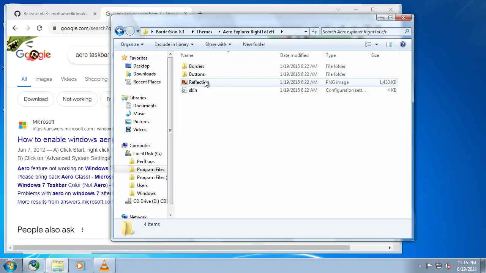Click Chrome's horizontal scrollbar
The image size is (486, 273).
(181, 248)
